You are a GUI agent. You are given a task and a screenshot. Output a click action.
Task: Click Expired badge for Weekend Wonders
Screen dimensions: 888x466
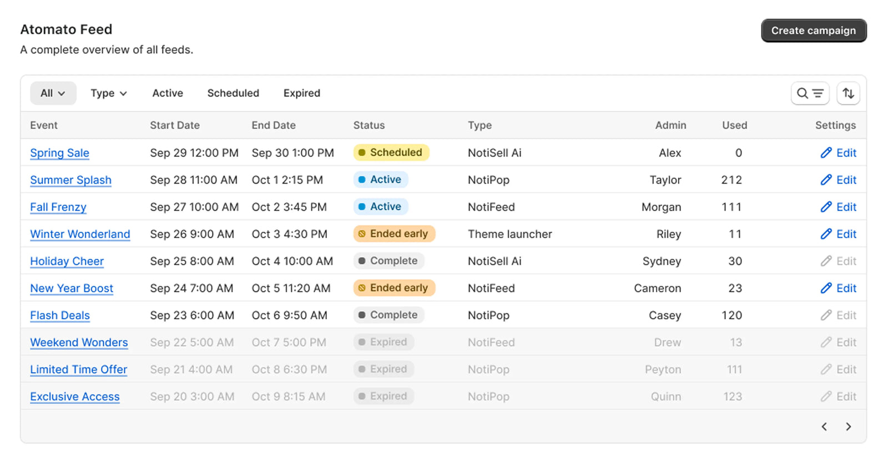tap(384, 342)
